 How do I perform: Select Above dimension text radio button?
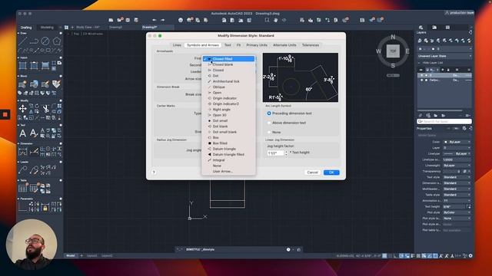[269, 123]
